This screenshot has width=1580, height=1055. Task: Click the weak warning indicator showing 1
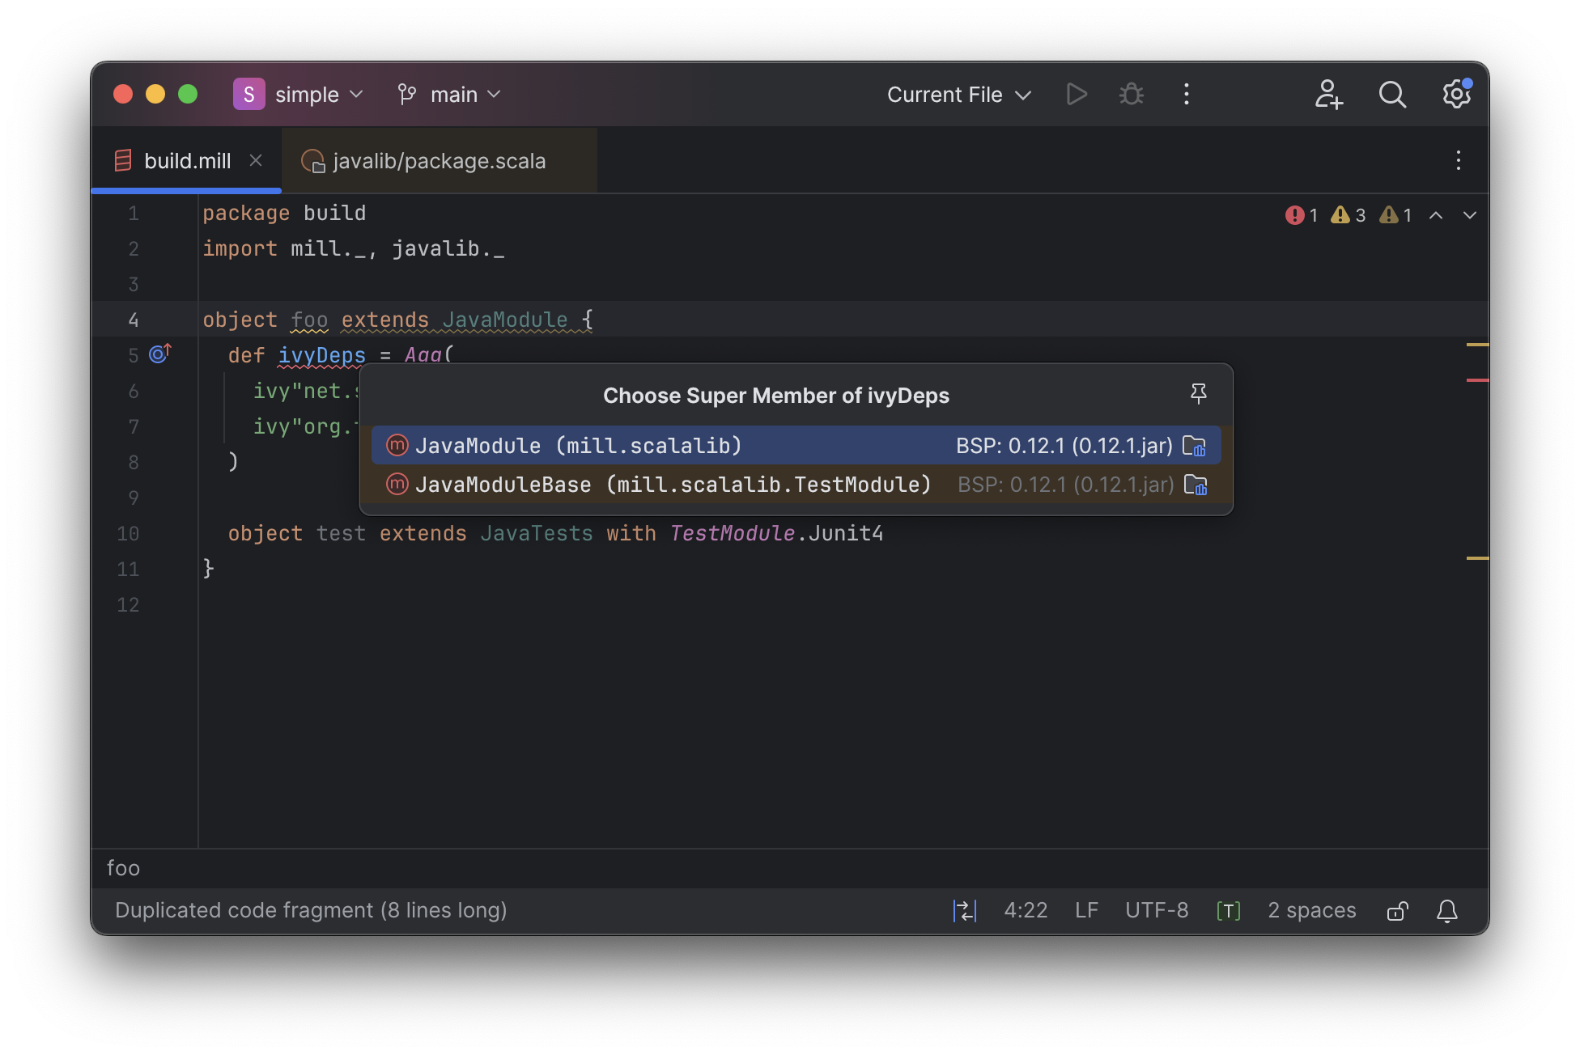[1396, 215]
